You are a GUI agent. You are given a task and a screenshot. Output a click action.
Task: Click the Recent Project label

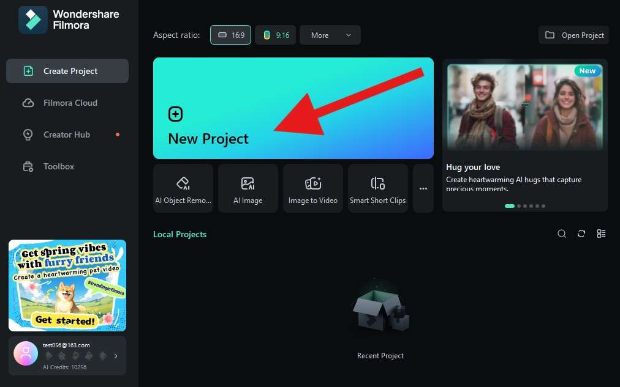coord(380,355)
